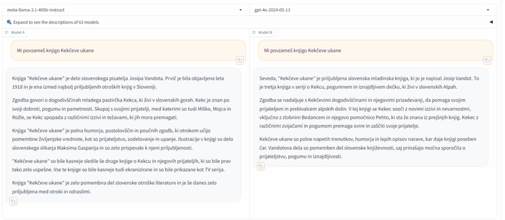Click the collapse triangle at right of descriptions bar
This screenshot has height=220, width=505.
pos(491,22)
